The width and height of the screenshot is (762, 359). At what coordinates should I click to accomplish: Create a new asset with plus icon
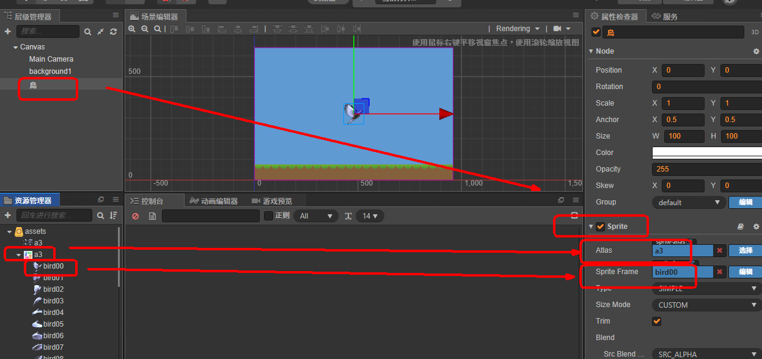click(x=8, y=216)
